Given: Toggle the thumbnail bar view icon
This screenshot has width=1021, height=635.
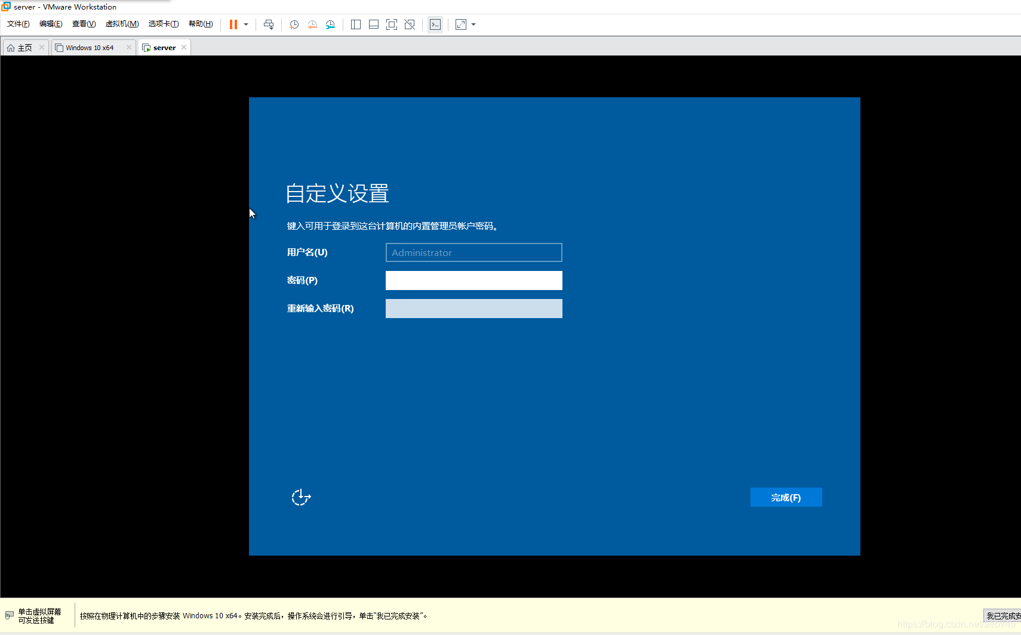Looking at the screenshot, I should pyautogui.click(x=374, y=24).
